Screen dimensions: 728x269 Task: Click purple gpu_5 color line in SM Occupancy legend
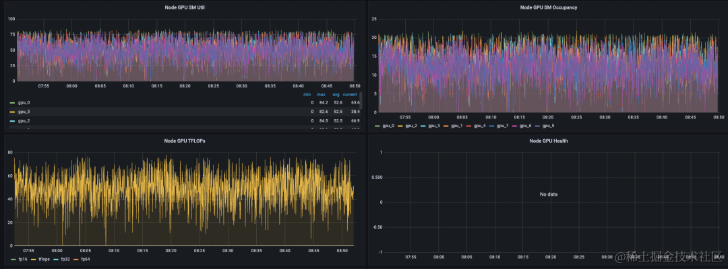(x=537, y=126)
